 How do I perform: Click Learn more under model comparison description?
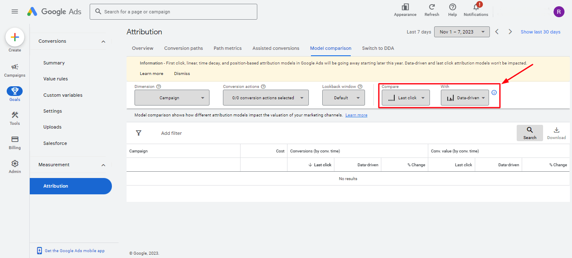pyautogui.click(x=356, y=115)
